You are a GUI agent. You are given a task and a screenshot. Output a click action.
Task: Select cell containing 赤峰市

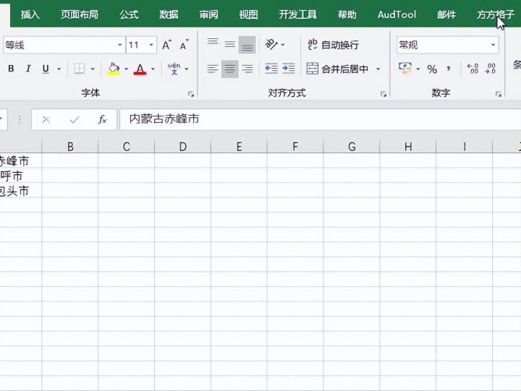tap(20, 160)
